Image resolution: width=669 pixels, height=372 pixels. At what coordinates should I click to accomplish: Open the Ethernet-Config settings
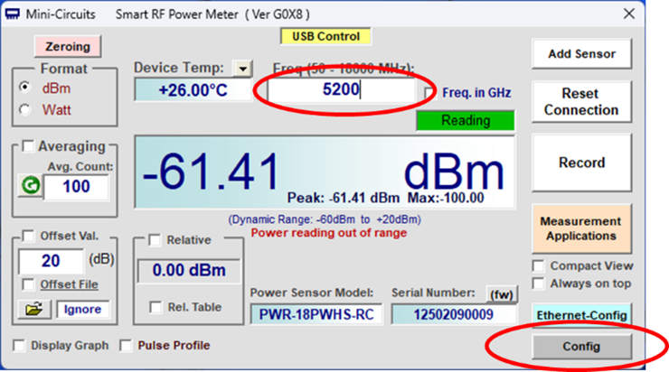click(581, 315)
